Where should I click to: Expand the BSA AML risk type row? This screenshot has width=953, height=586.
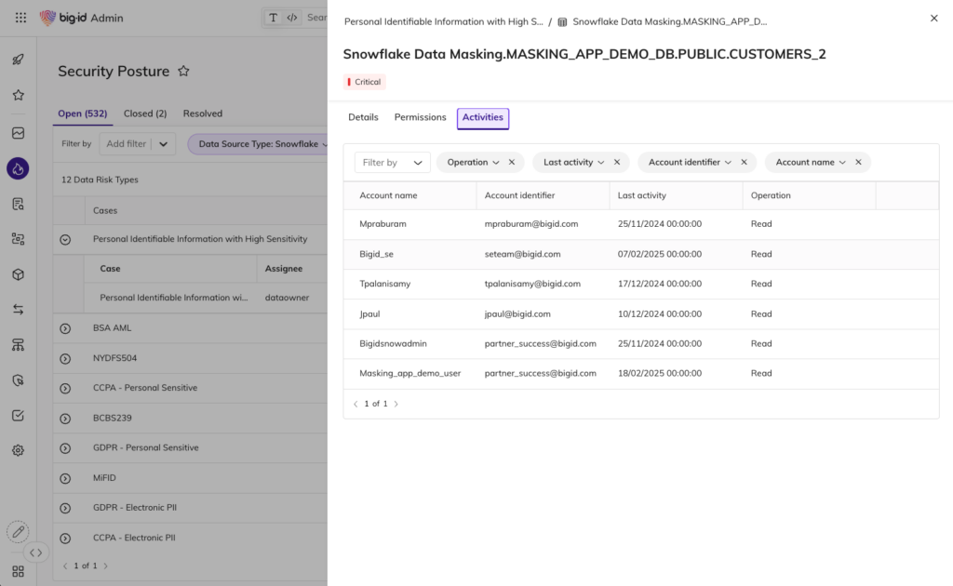65,328
